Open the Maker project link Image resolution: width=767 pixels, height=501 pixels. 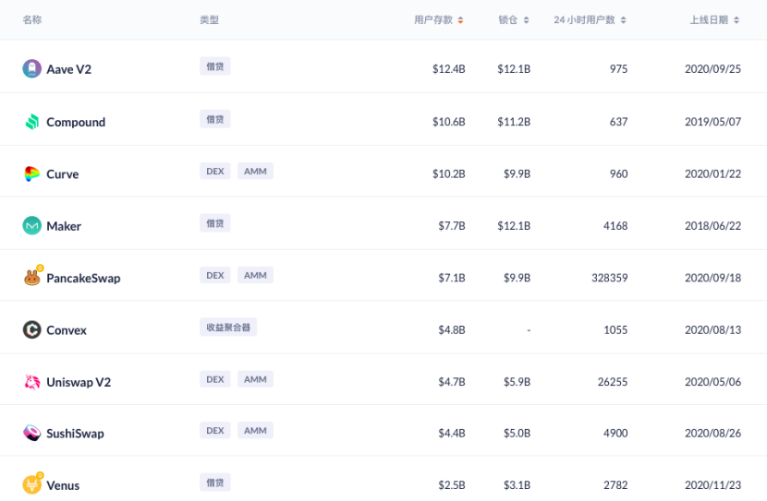pos(64,226)
